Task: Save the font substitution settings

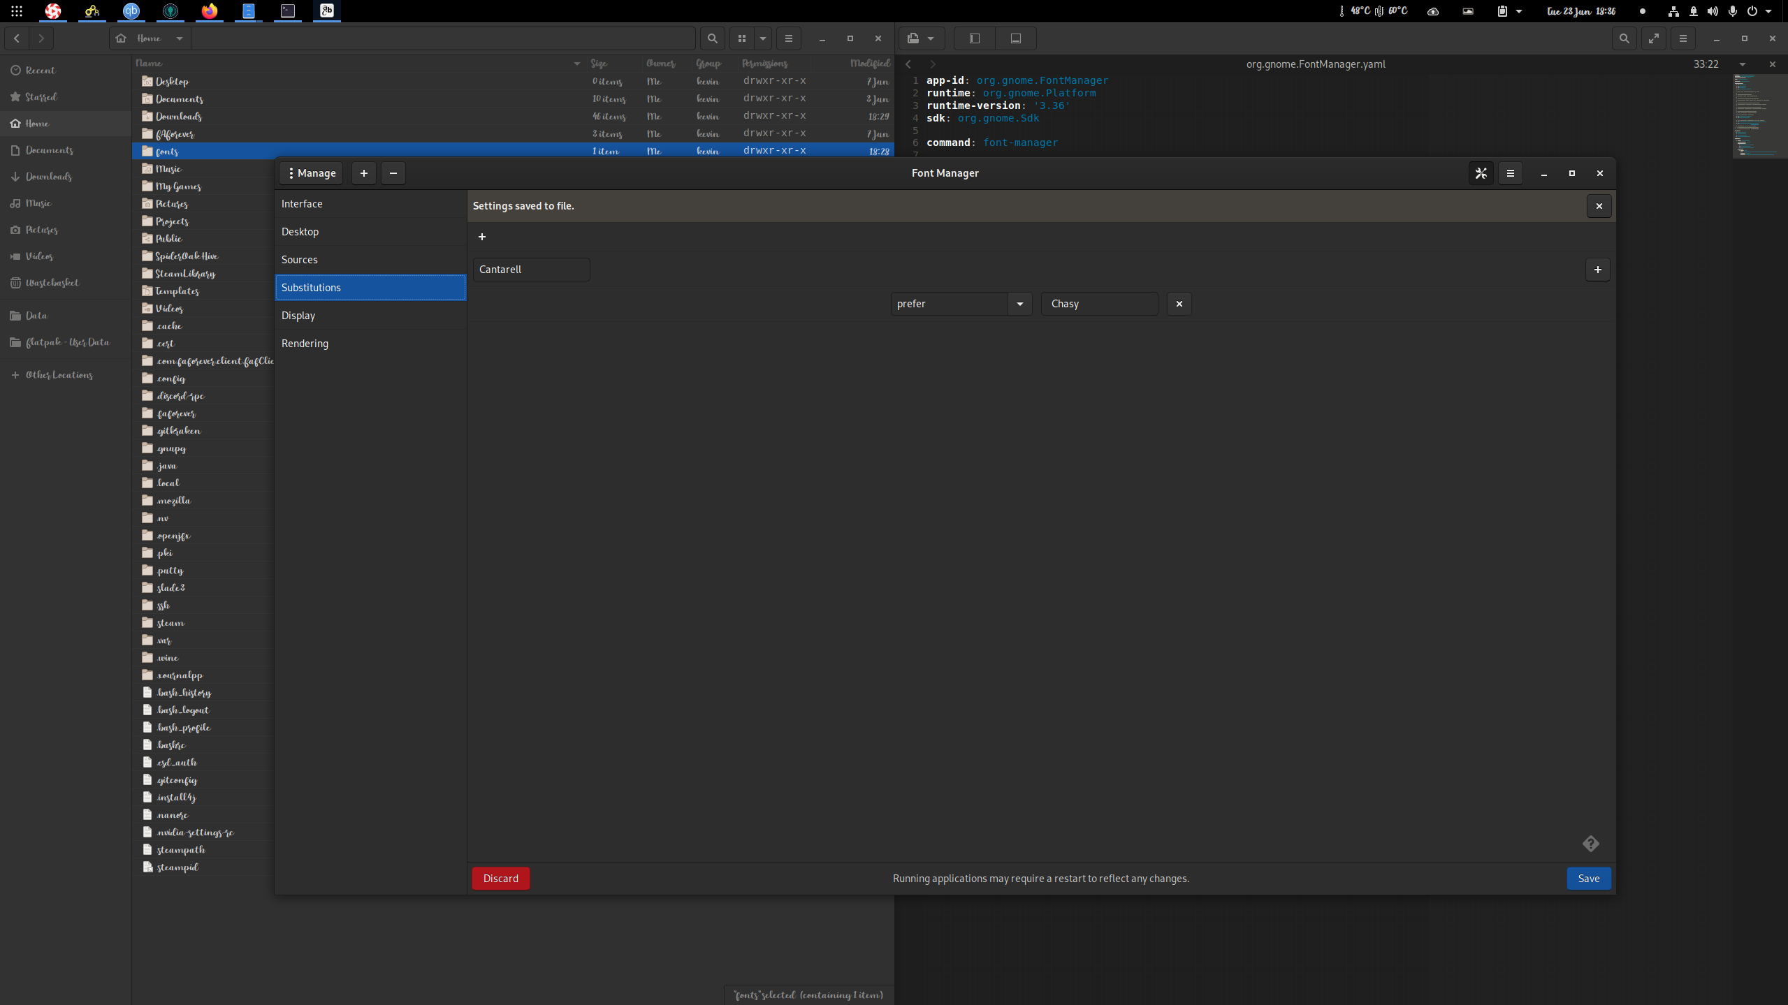Action: pos(1588,878)
